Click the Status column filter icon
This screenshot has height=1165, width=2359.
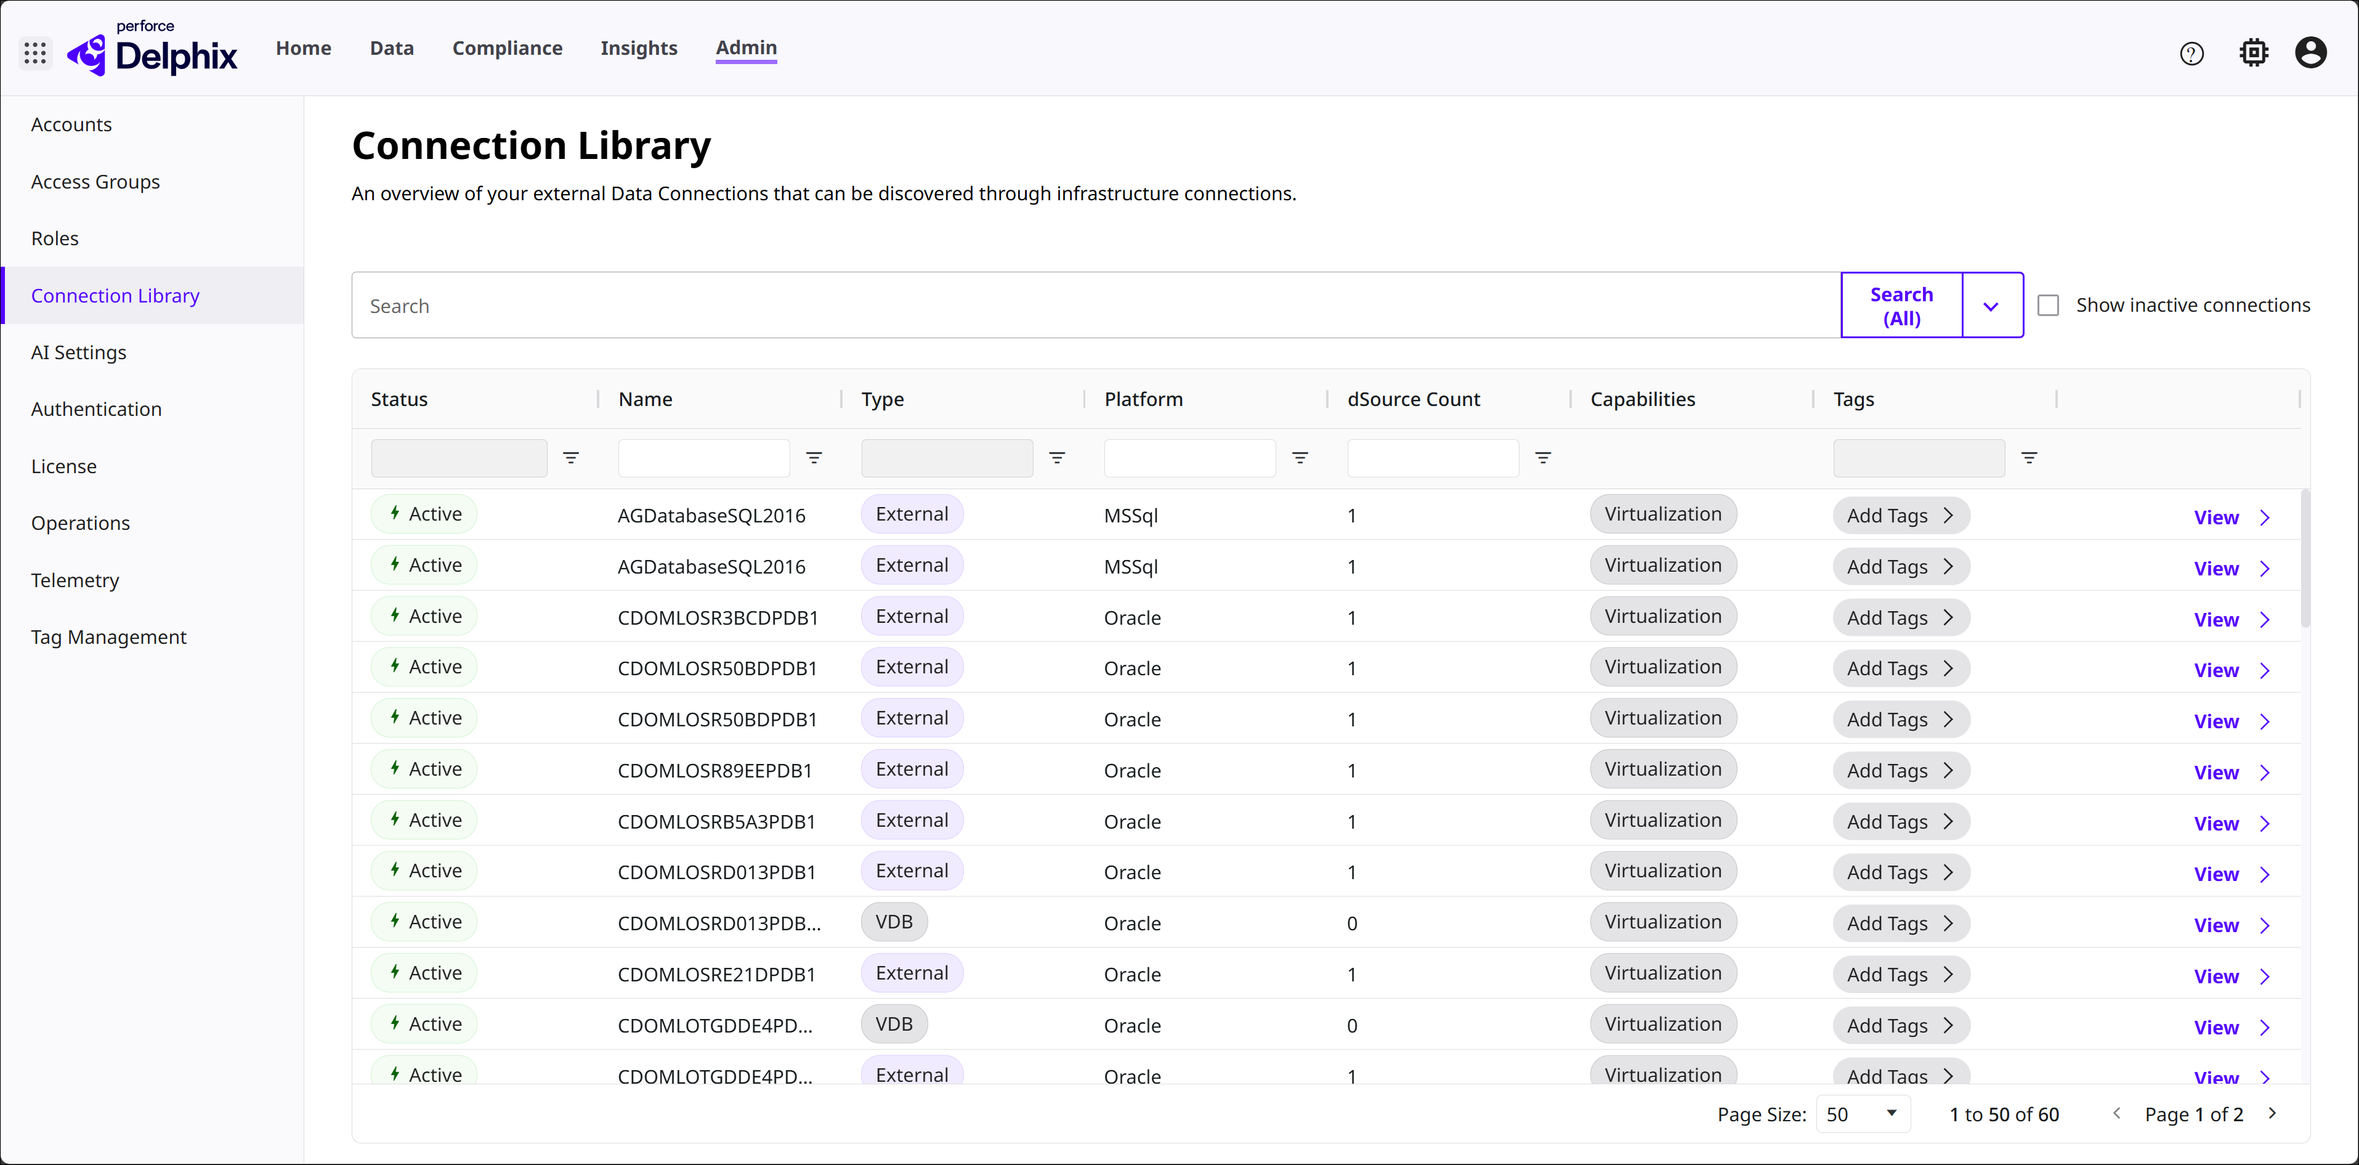pos(570,458)
